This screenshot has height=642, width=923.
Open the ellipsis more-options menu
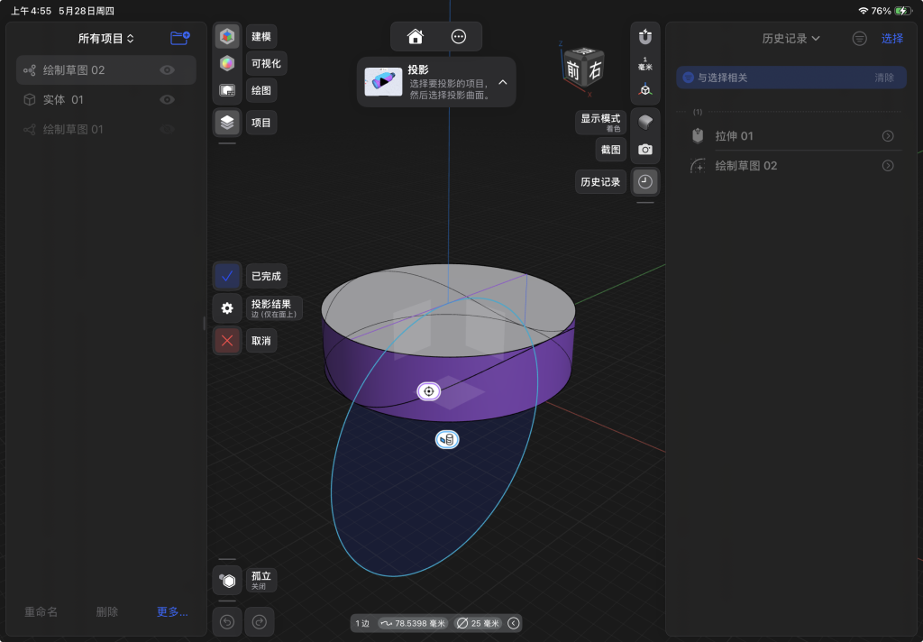coord(459,36)
